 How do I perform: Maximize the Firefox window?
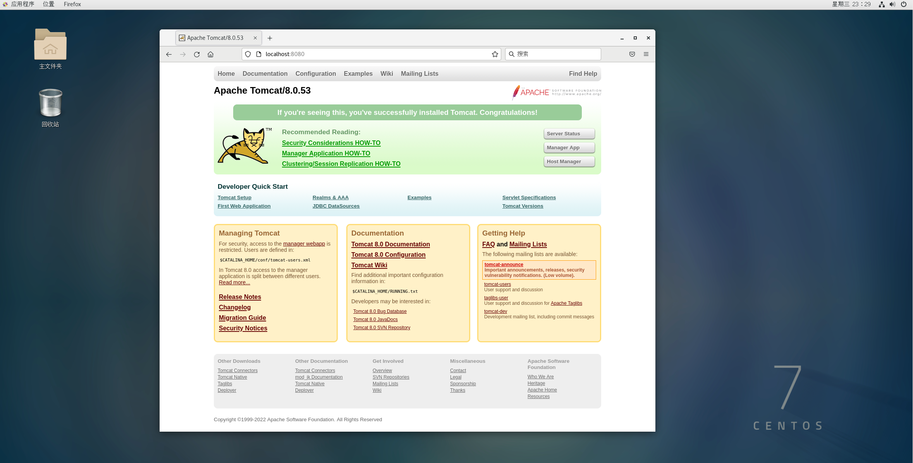[635, 38]
